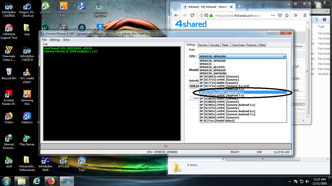Show hidden system tray icons
The width and height of the screenshot is (332, 186).
tap(290, 181)
